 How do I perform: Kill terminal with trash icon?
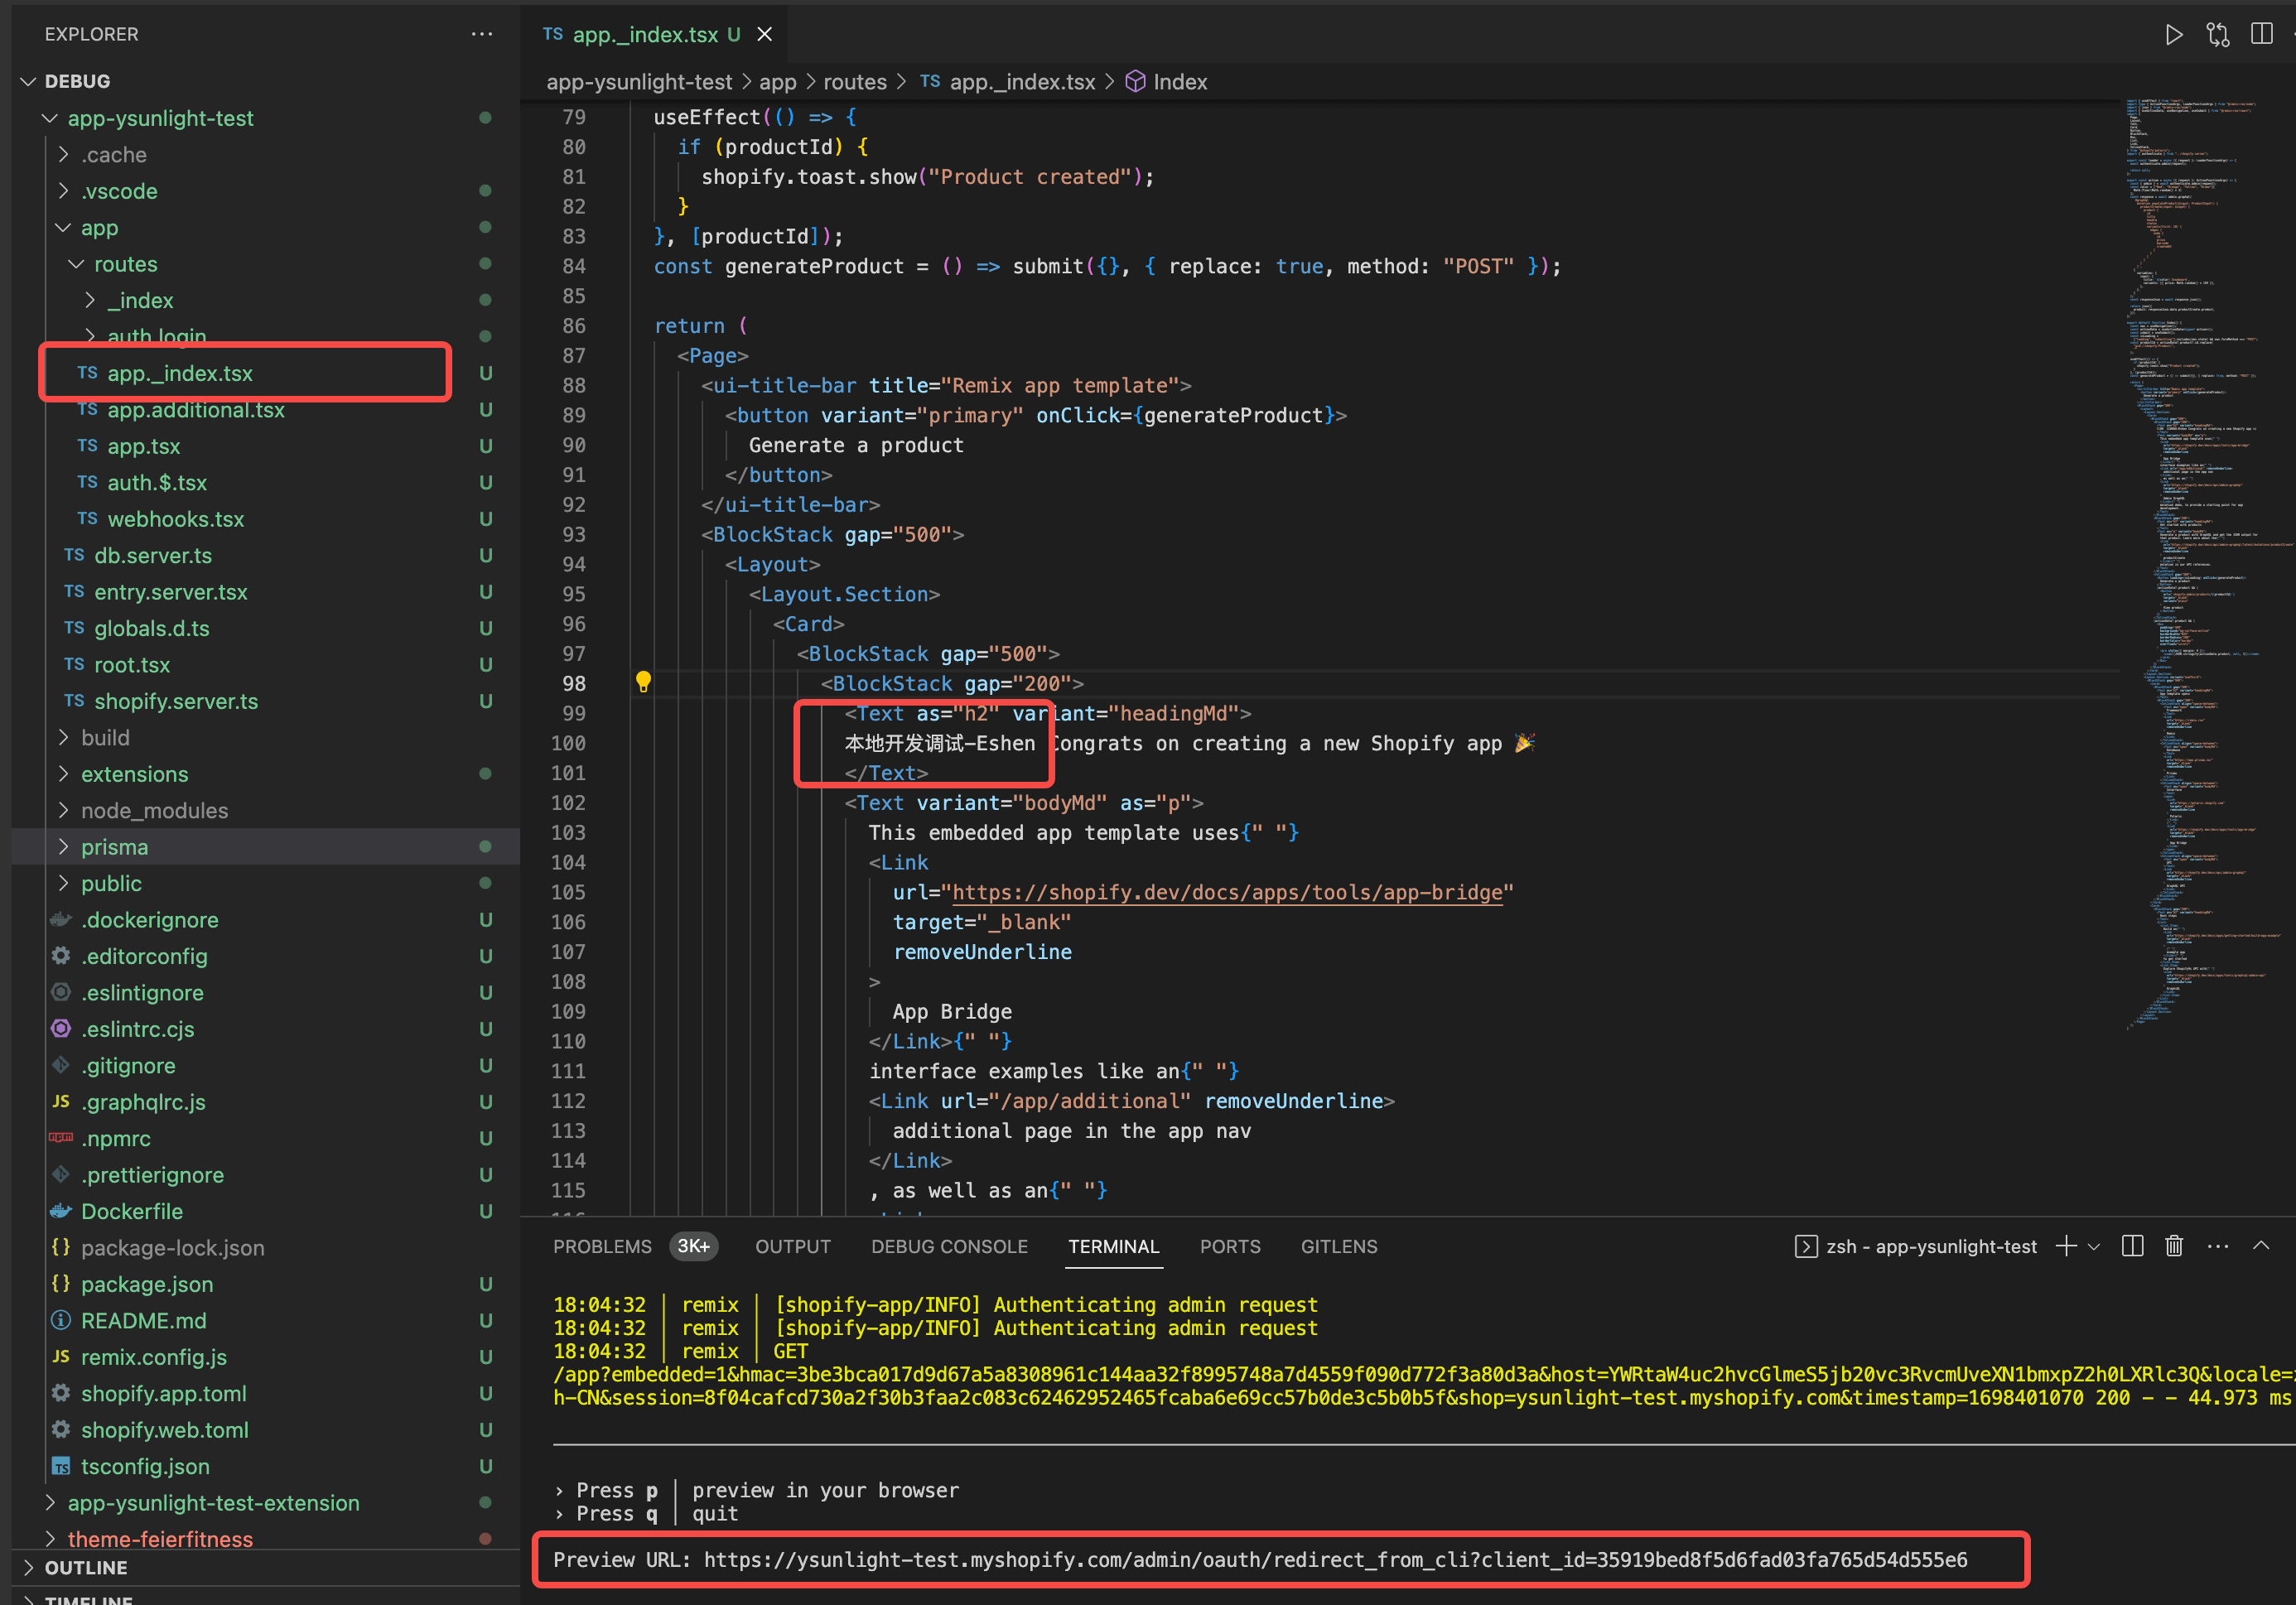click(x=2174, y=1246)
